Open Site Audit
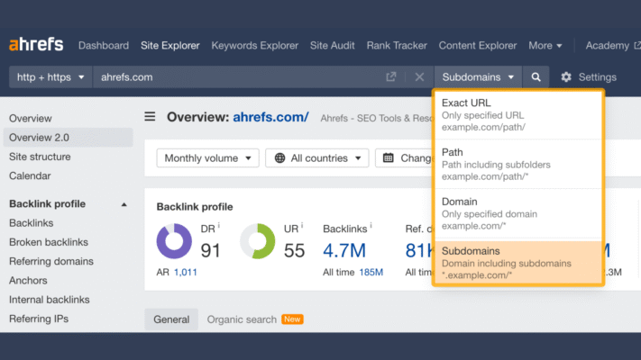Viewport: 641px width, 360px height. (x=332, y=45)
